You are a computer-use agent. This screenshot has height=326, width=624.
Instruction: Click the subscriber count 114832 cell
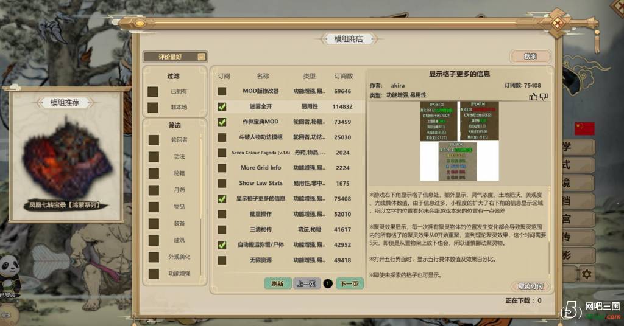click(342, 107)
